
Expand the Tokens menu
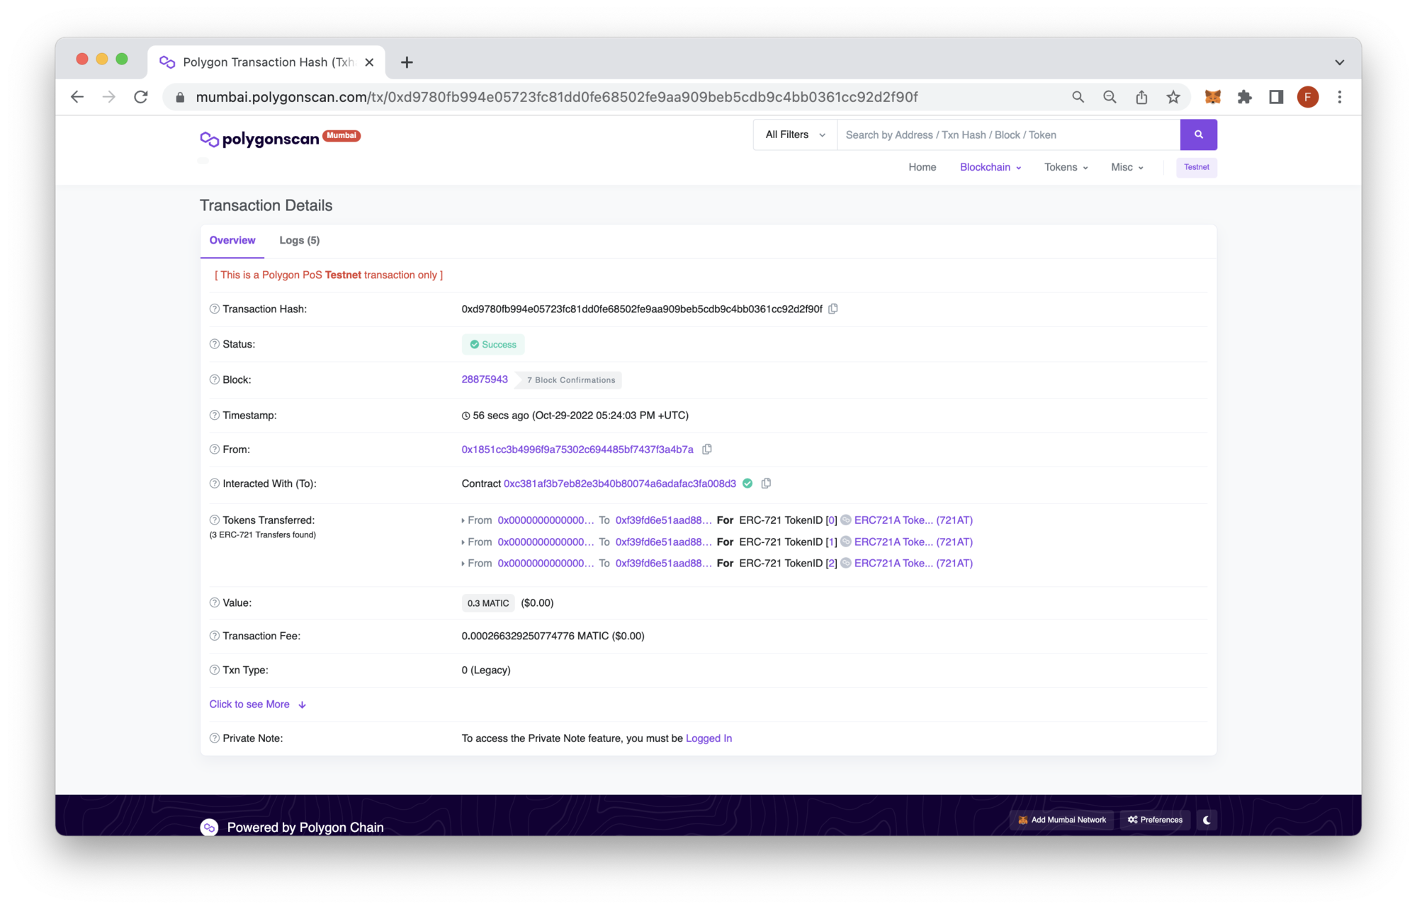point(1065,167)
